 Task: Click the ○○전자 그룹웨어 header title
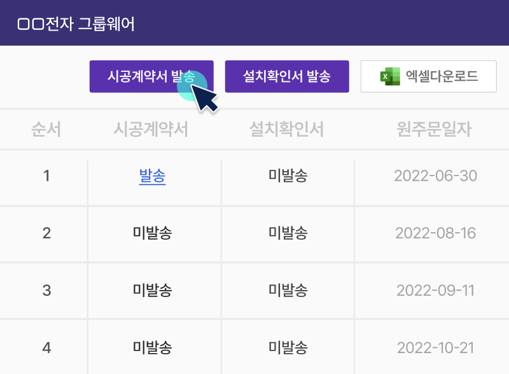pos(76,24)
